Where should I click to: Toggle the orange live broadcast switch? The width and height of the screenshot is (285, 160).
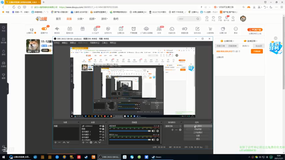pyautogui.click(x=44, y=29)
